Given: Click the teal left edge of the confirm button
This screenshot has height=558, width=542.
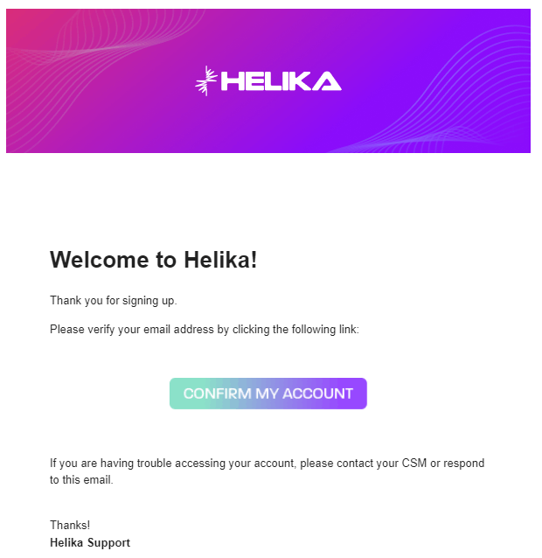Looking at the screenshot, I should click(175, 394).
